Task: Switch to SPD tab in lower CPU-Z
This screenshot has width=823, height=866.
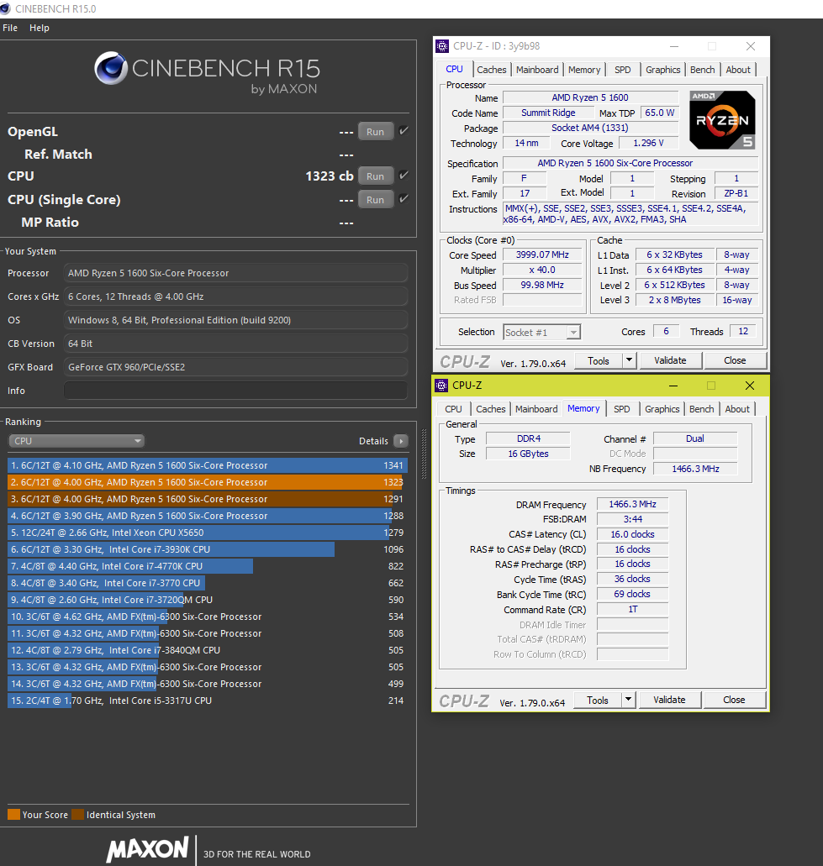Action: point(622,409)
